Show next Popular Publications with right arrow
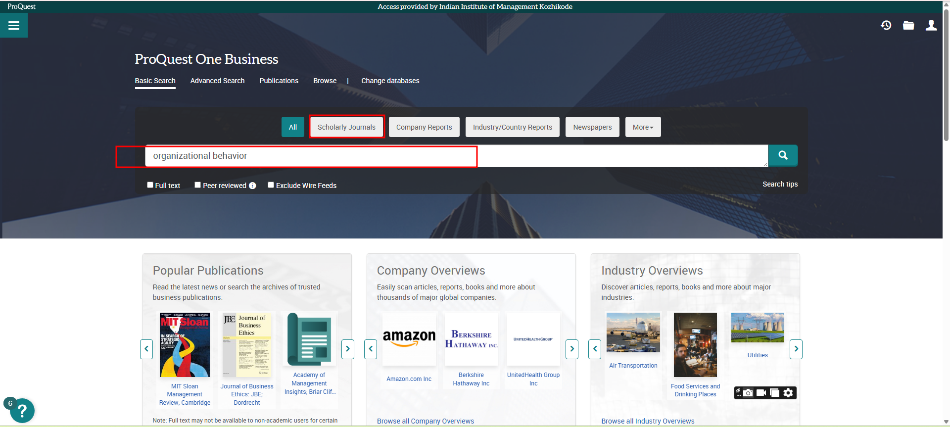This screenshot has width=950, height=427. pos(348,349)
